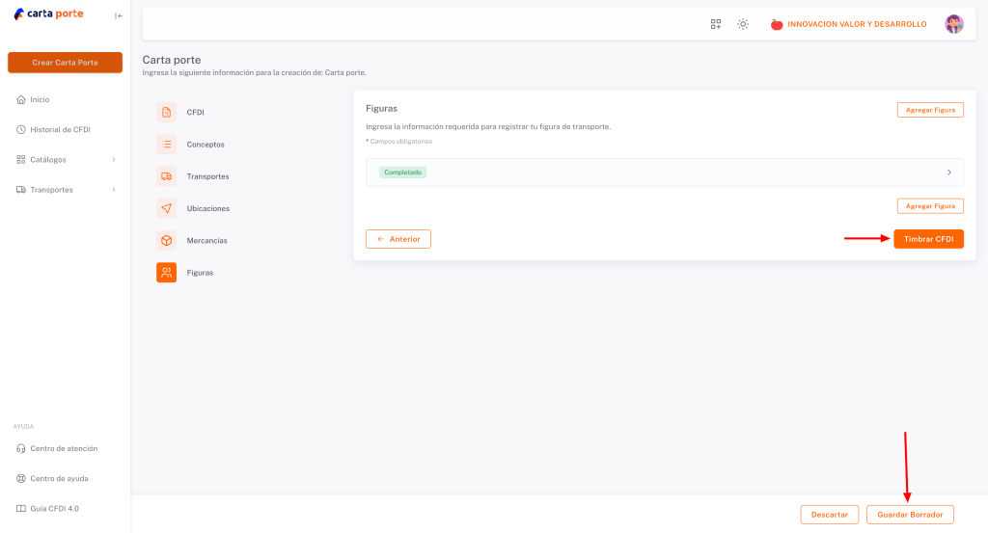The height and width of the screenshot is (533, 988).
Task: Expand the completed figura row chevron
Action: click(949, 173)
